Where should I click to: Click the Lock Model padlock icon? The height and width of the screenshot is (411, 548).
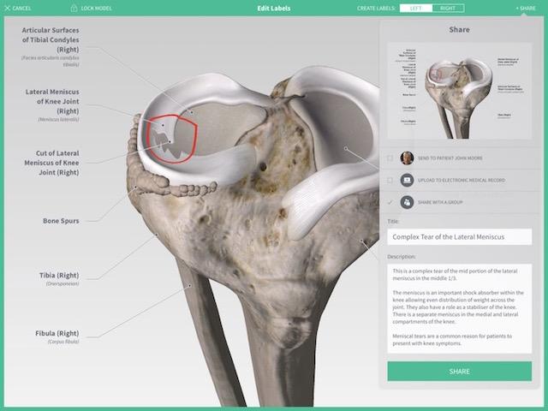pyautogui.click(x=74, y=8)
